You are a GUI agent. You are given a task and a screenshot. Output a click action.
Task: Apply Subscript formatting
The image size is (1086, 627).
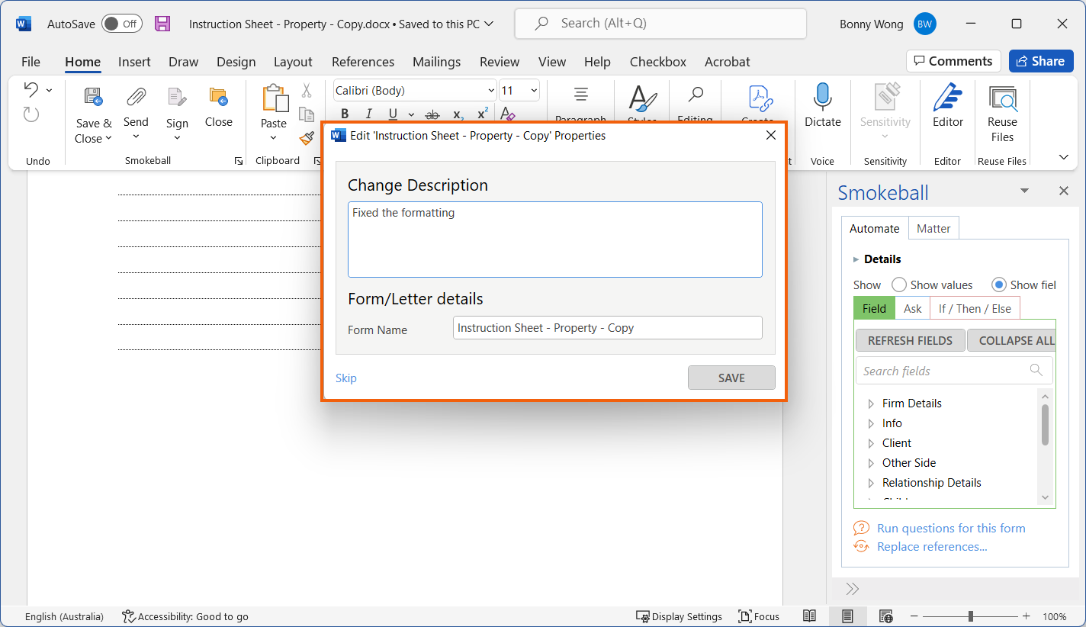click(458, 114)
